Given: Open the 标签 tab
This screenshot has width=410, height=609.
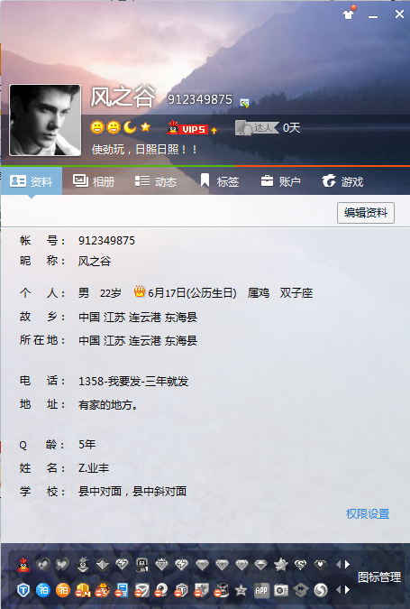Looking at the screenshot, I should pyautogui.click(x=219, y=181).
